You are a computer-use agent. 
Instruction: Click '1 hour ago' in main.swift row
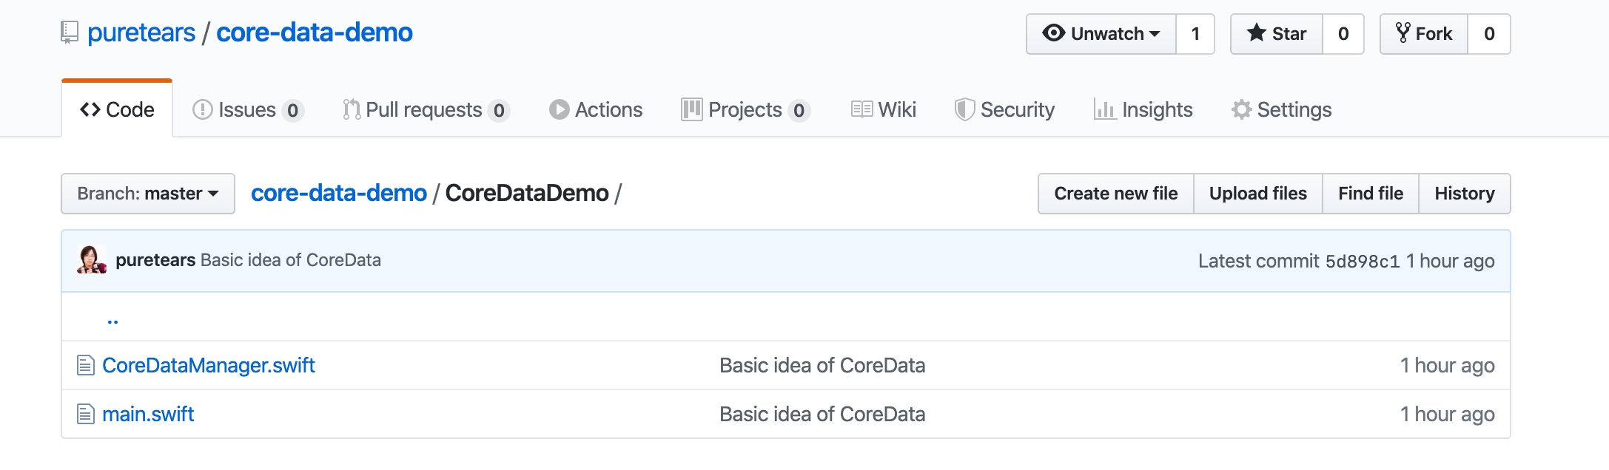1448,414
